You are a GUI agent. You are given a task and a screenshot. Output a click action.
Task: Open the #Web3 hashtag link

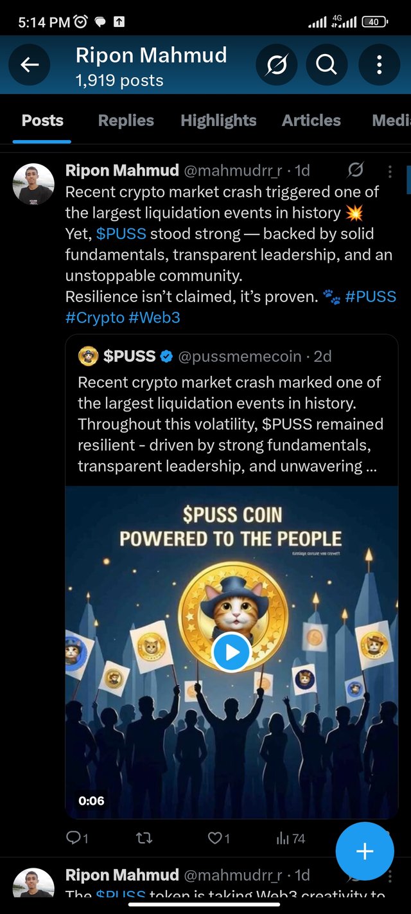[154, 317]
